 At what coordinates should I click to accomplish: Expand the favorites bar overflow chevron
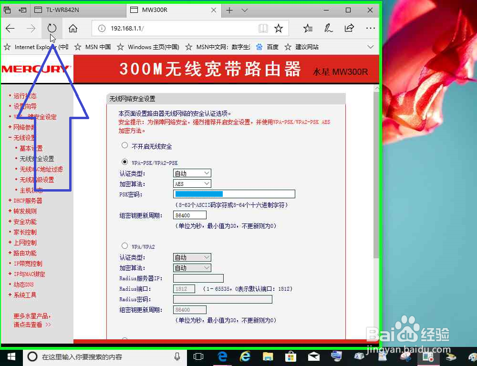[x=371, y=47]
